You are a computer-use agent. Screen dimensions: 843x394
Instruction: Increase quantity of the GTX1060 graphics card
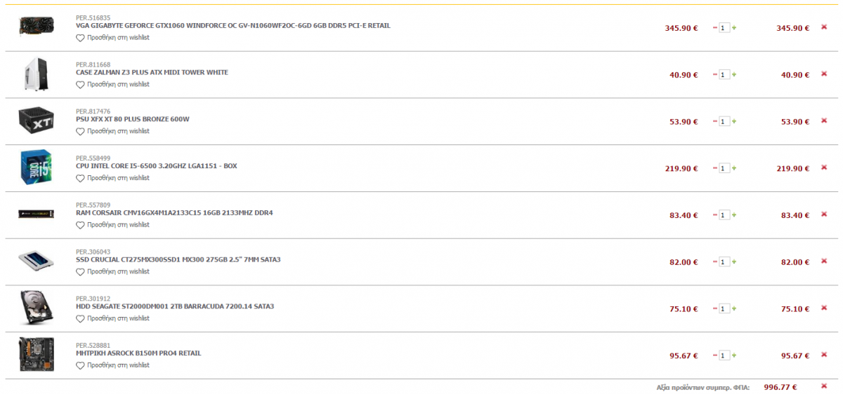point(734,28)
